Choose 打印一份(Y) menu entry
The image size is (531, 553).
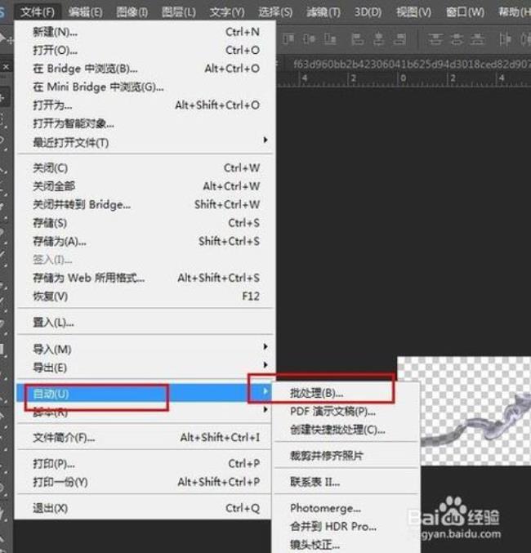click(x=145, y=482)
